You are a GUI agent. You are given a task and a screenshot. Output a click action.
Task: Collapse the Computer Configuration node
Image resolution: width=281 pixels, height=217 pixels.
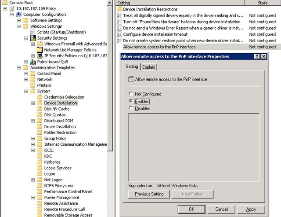coord(12,15)
